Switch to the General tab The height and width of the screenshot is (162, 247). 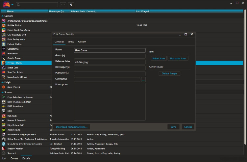click(x=59, y=41)
